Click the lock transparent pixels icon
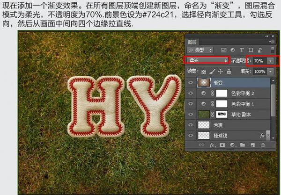The height and width of the screenshot is (195, 281). [x=204, y=72]
